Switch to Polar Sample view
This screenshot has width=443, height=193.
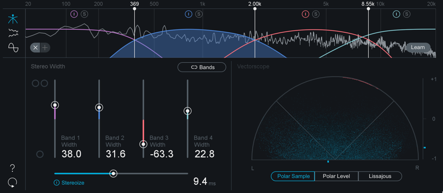pyautogui.click(x=293, y=176)
